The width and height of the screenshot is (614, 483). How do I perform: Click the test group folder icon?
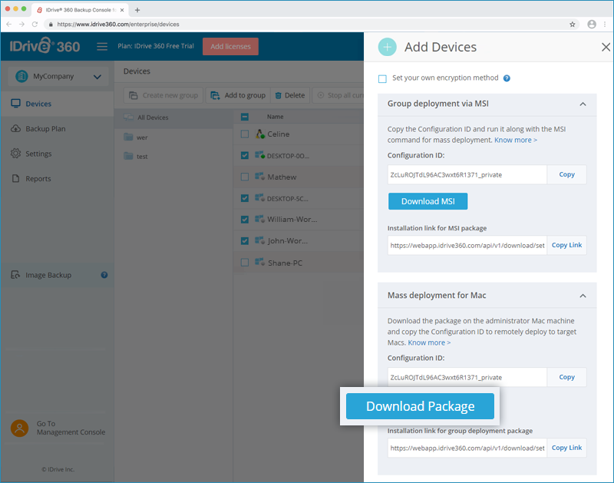click(128, 156)
